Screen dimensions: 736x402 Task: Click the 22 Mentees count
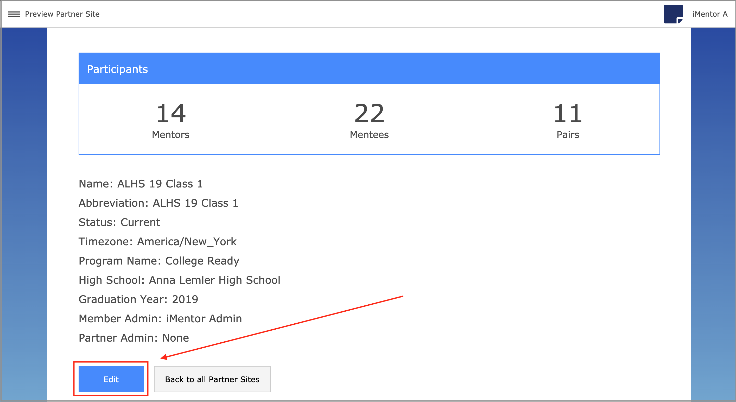pyautogui.click(x=369, y=114)
